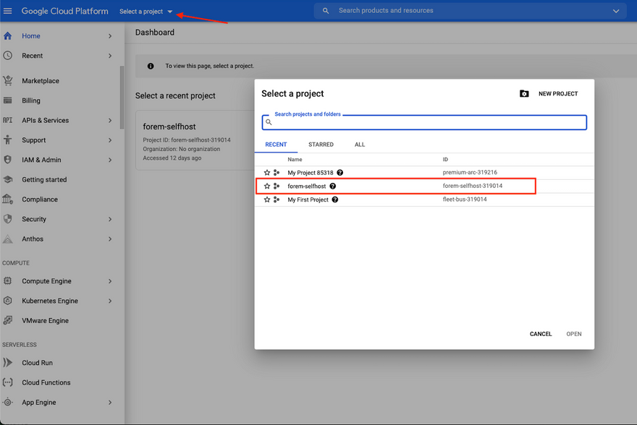Click the VMware Engine icon

(x=8, y=320)
